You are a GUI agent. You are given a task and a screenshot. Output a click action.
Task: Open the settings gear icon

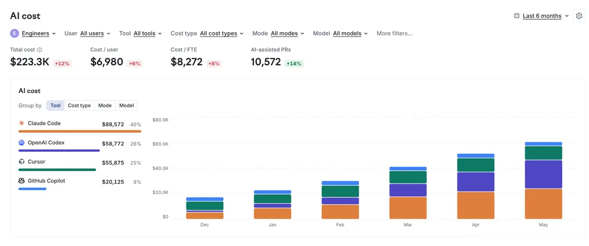coord(579,16)
